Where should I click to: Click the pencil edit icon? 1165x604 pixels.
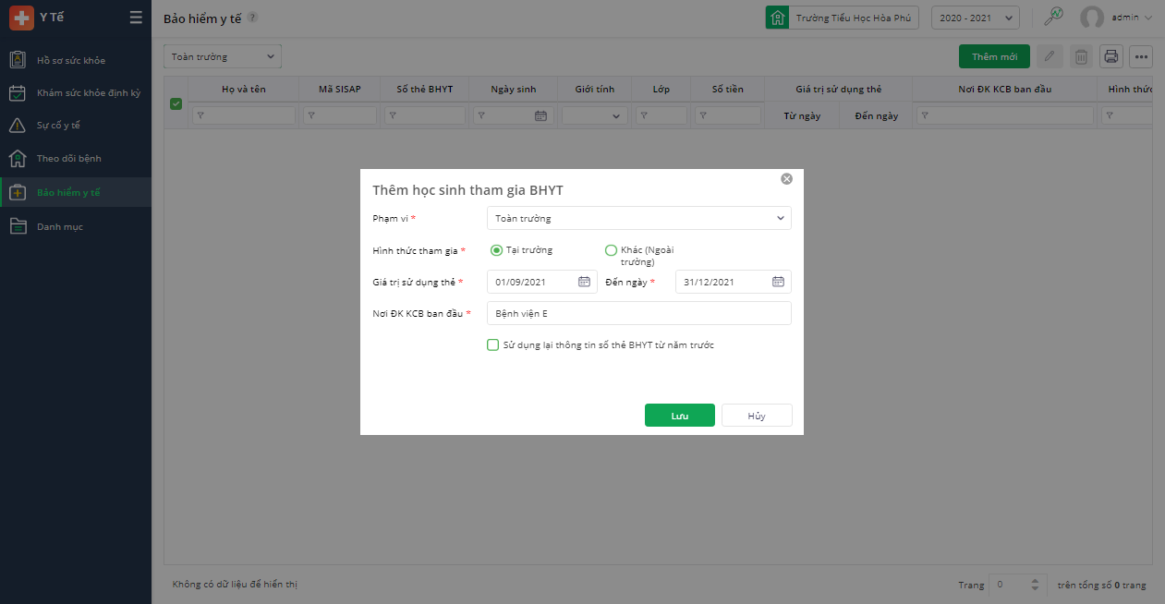(x=1049, y=56)
